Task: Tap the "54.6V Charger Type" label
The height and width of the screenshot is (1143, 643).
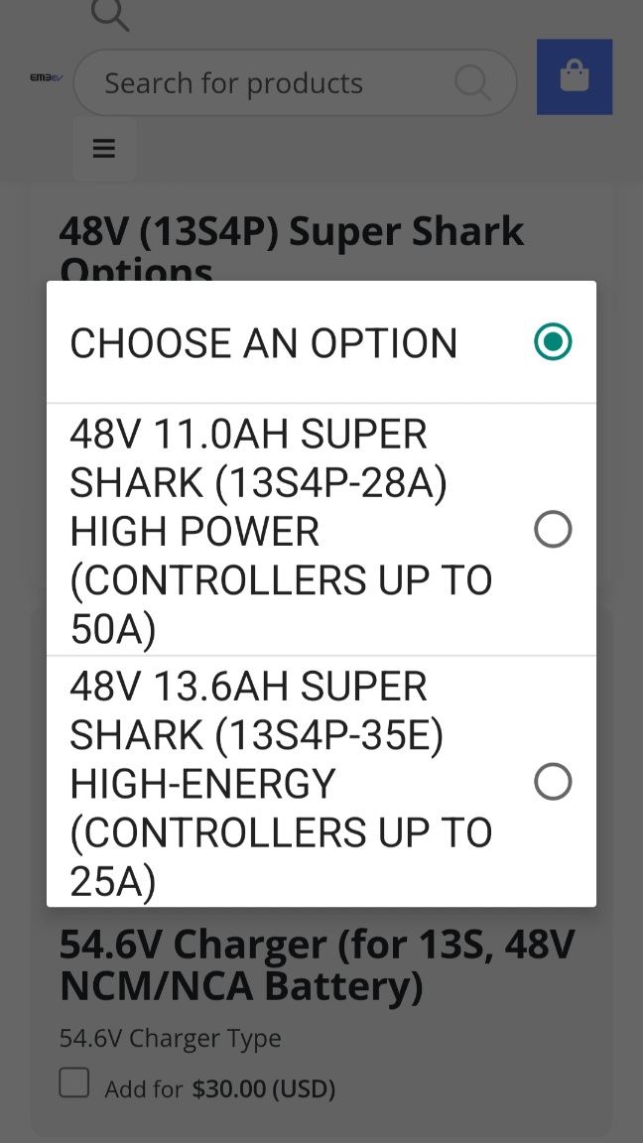Action: coord(170,1039)
